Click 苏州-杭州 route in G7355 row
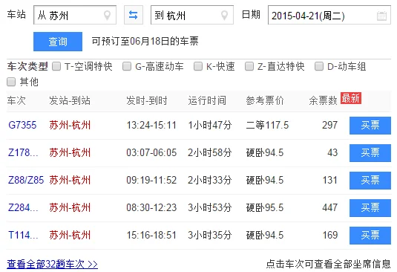The width and height of the screenshot is (397, 272). point(70,126)
